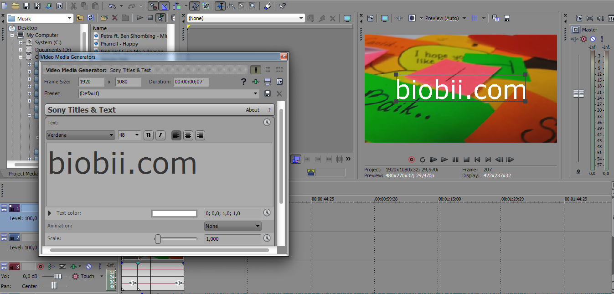Create a new project from toolbar

pyautogui.click(x=4, y=6)
